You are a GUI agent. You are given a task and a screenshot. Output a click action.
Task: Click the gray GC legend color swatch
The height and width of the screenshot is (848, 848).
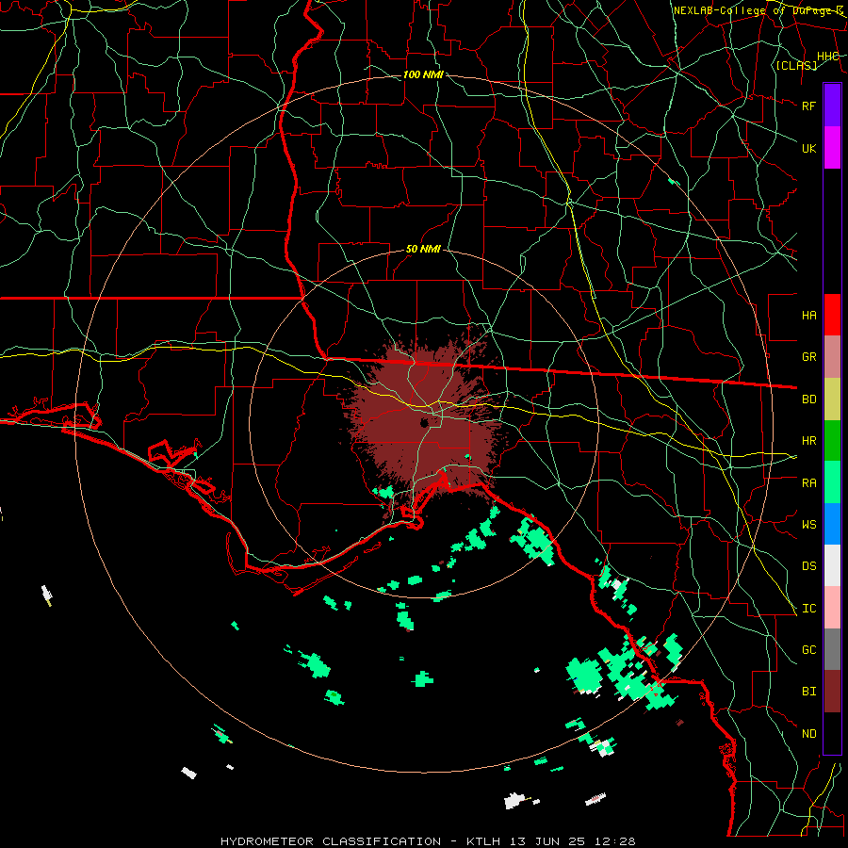point(832,649)
